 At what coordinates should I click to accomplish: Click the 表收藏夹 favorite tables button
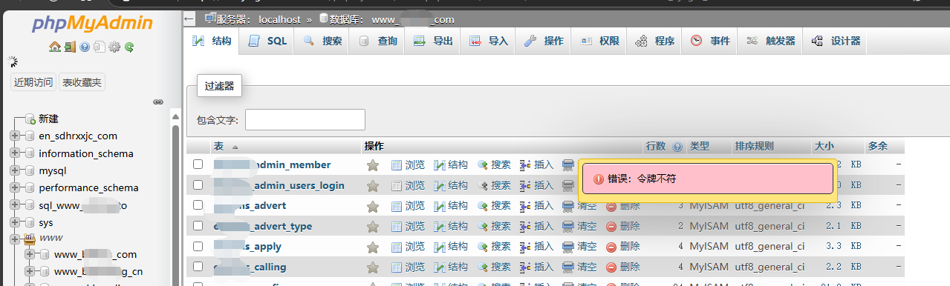click(x=82, y=82)
